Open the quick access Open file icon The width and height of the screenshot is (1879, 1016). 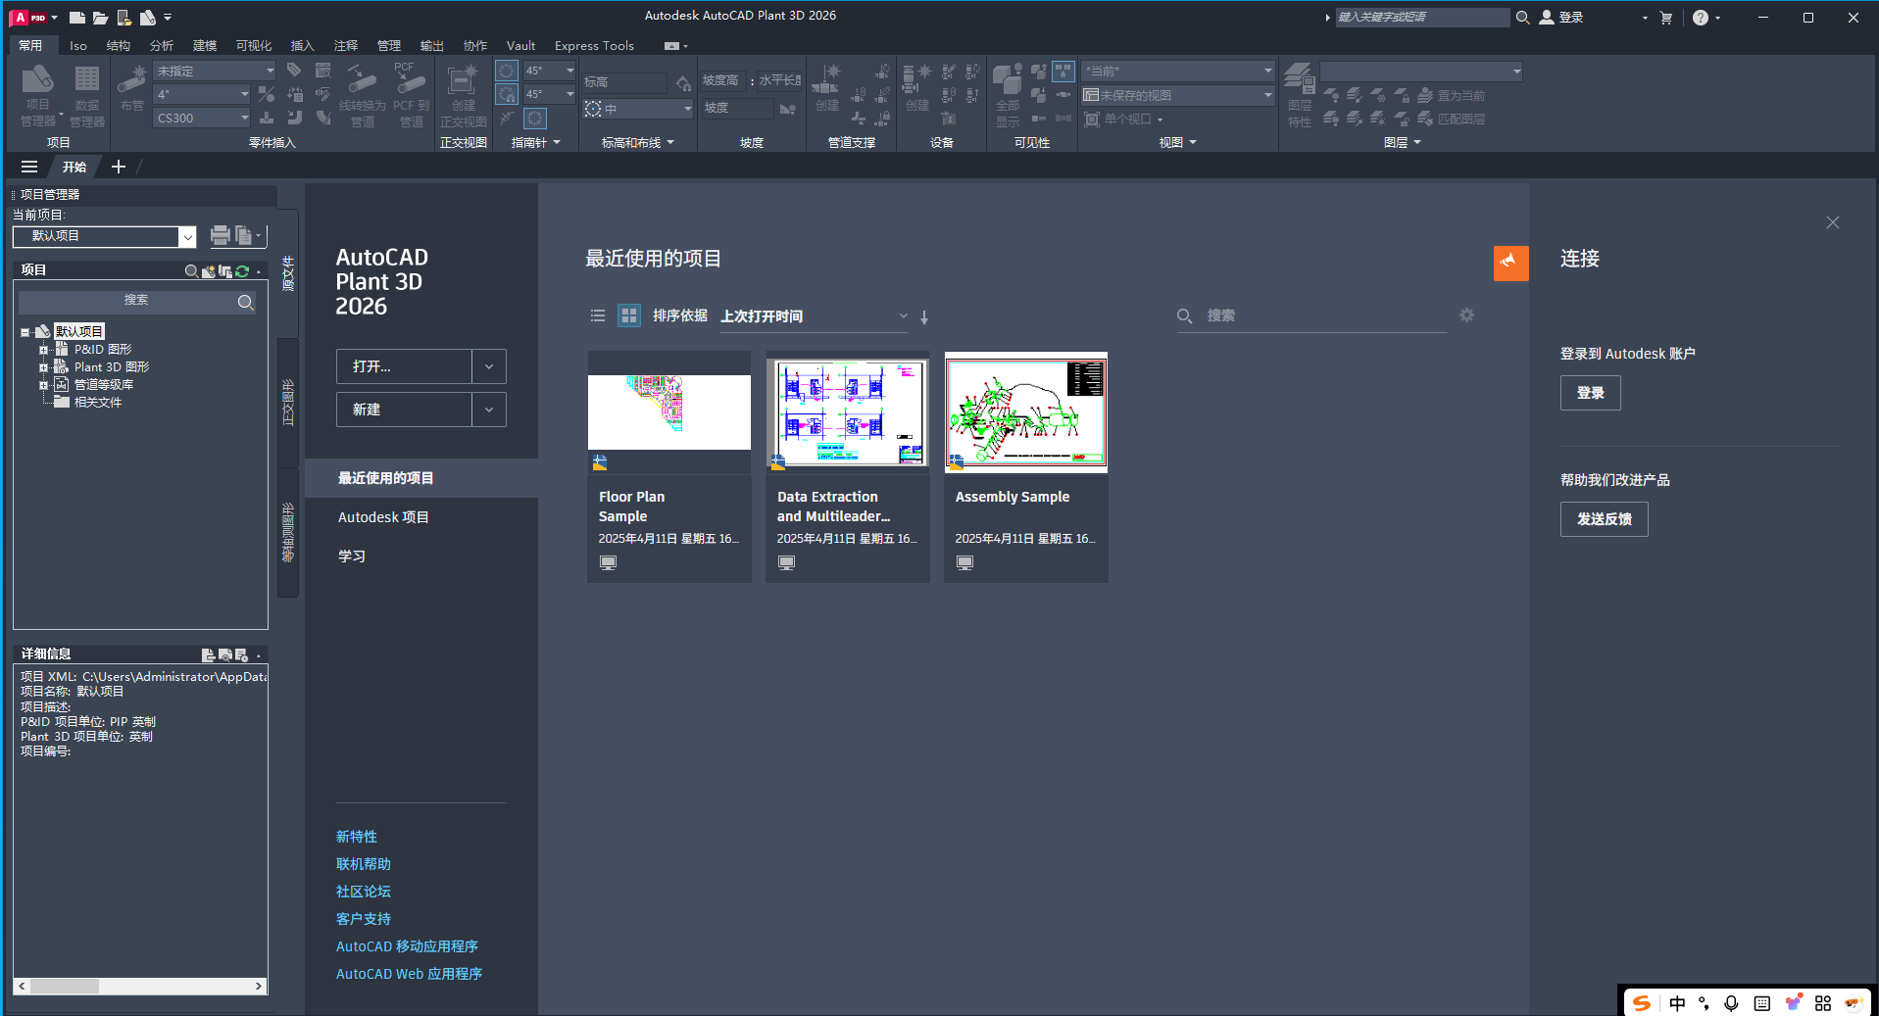[x=100, y=18]
